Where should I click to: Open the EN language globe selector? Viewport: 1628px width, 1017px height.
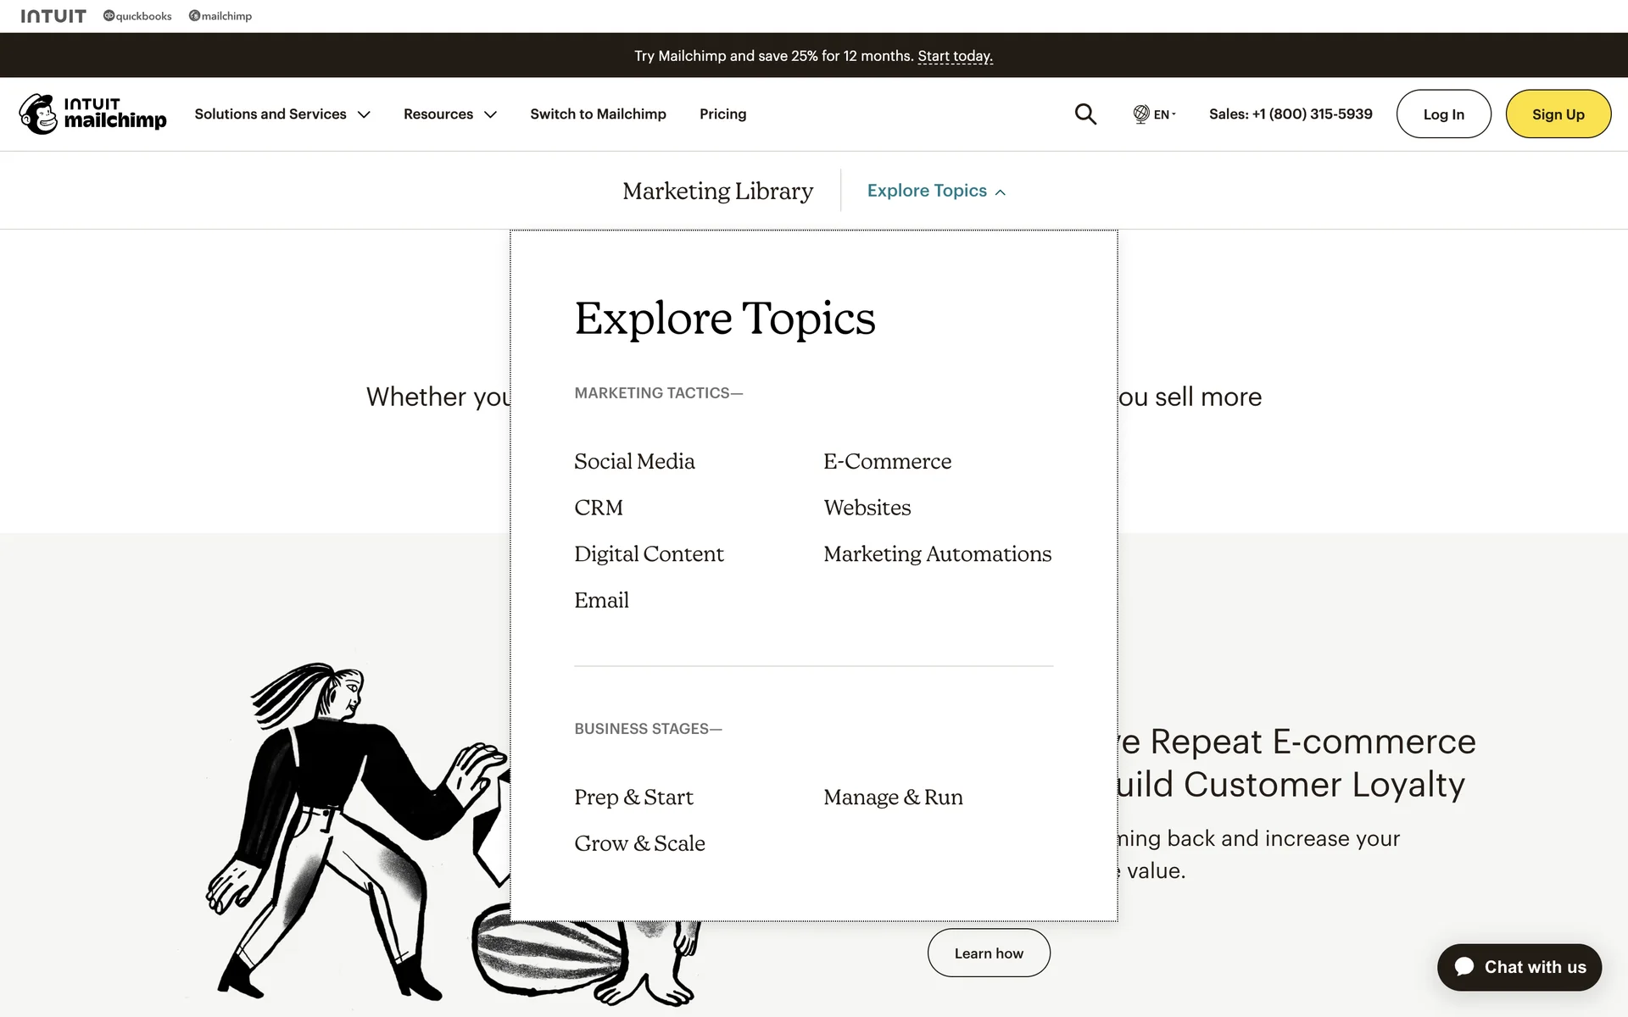(x=1154, y=114)
